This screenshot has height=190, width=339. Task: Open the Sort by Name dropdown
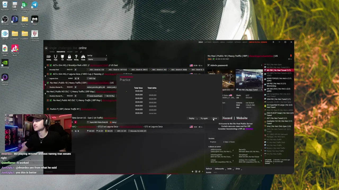coord(97,59)
